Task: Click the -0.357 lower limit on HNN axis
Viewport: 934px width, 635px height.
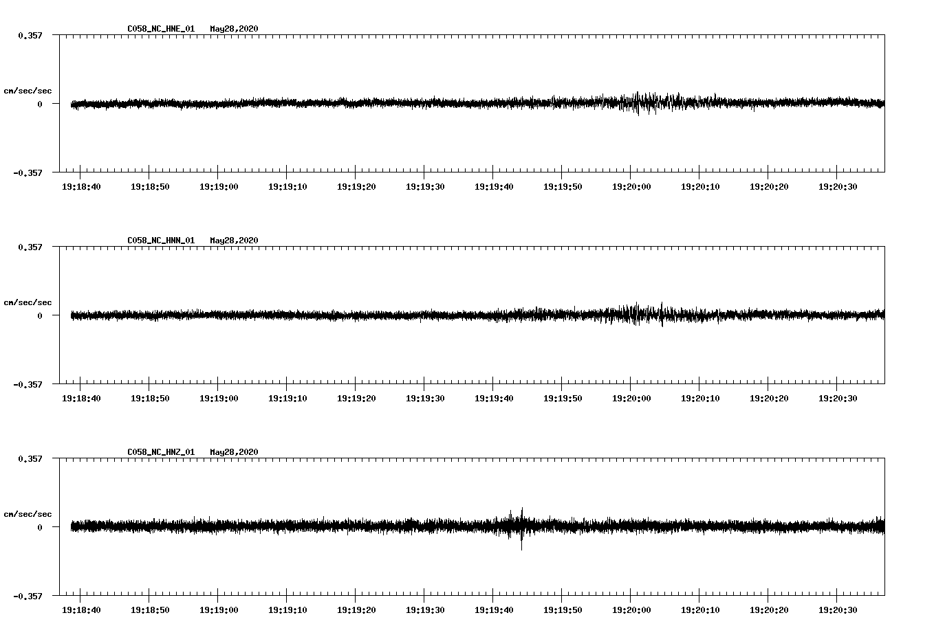Action: point(28,384)
